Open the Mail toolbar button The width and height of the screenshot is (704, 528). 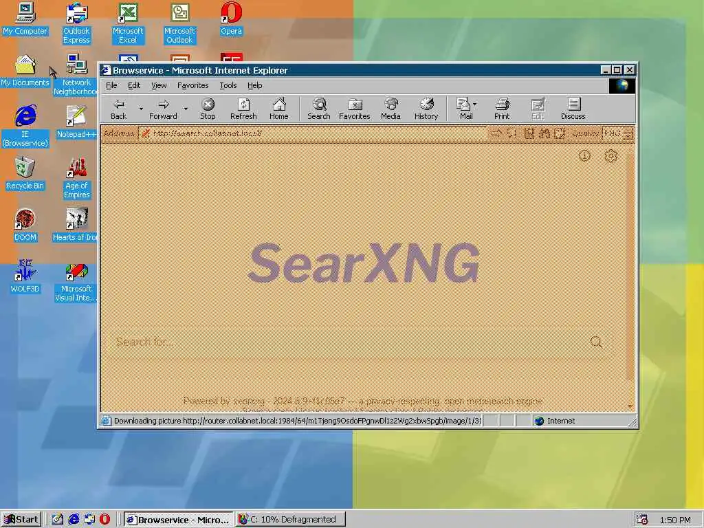pos(463,109)
